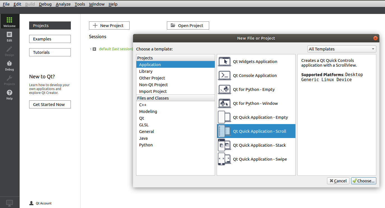Select the Projects page button
385x208 pixels.
(50, 26)
